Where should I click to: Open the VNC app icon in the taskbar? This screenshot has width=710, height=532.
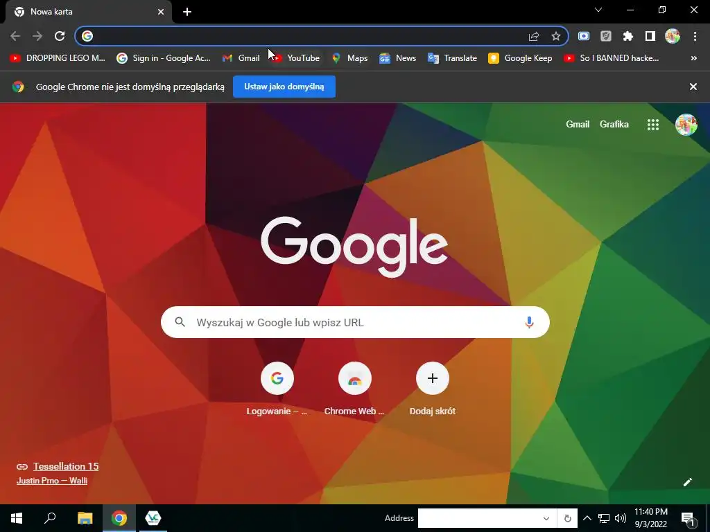153,518
